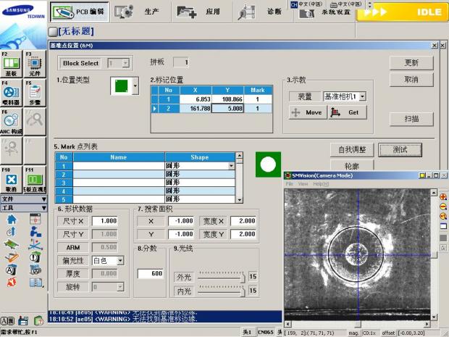This screenshot has height=337, width=449.
Task: Select Y cell 5.008 in mark row 2
Action: pos(227,108)
